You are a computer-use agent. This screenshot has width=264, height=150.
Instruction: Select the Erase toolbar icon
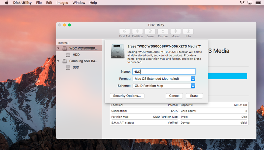(150, 31)
